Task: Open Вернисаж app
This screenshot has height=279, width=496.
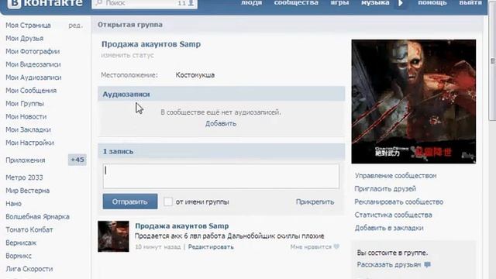Action: 21,243
